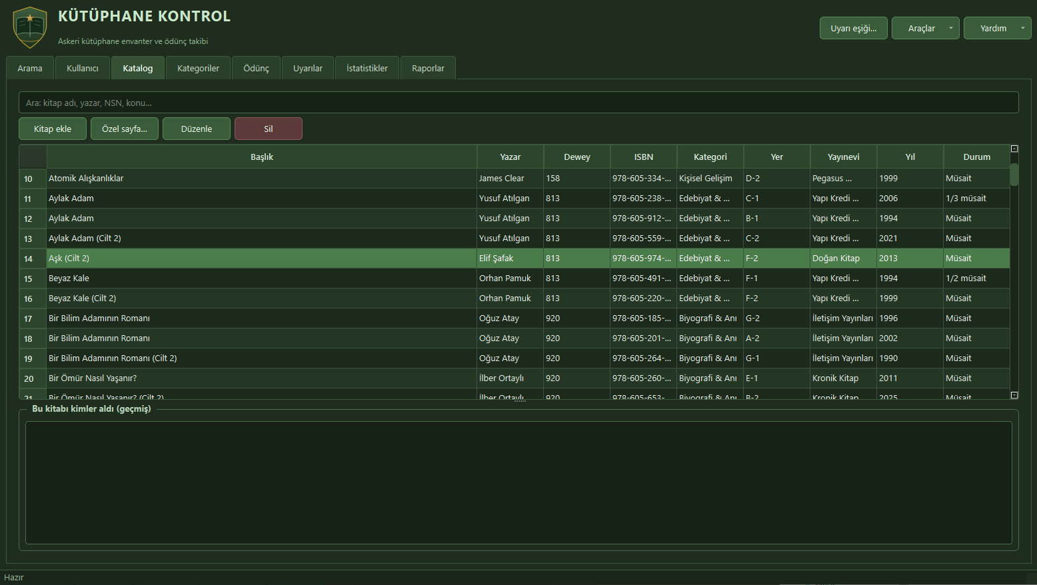
Task: Click the Hazır status bar text
Action: pos(14,577)
